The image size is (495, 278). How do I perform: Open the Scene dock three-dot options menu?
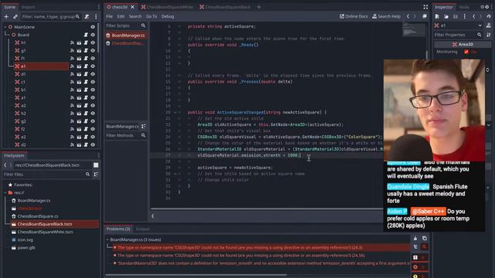coord(96,16)
